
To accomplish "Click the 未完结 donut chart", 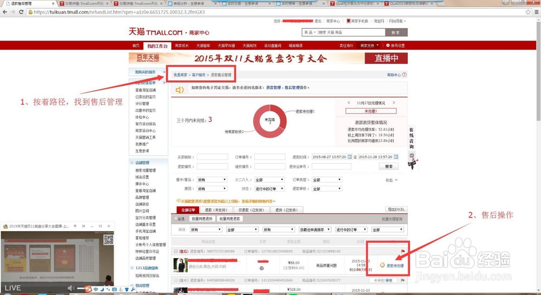I will point(270,122).
